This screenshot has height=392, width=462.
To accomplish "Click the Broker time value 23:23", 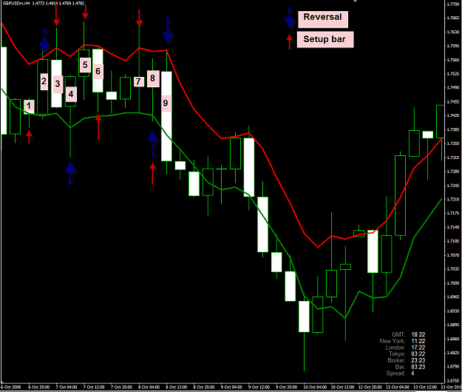I will coord(418,360).
